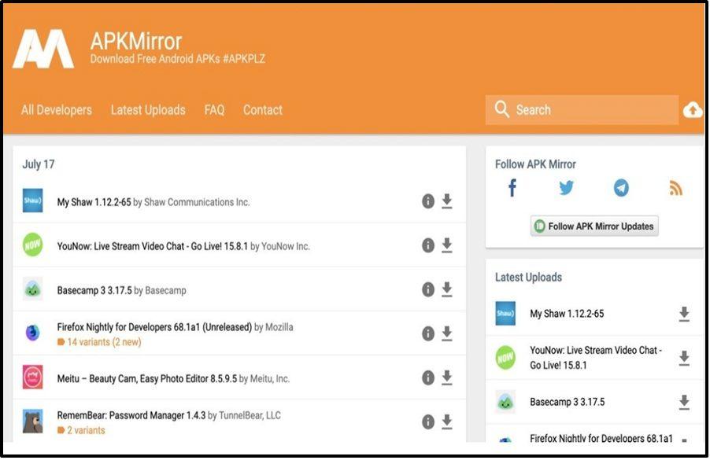Click the Firefox Nightly app icon in July 17 list
This screenshot has width=710, height=460.
(x=32, y=333)
